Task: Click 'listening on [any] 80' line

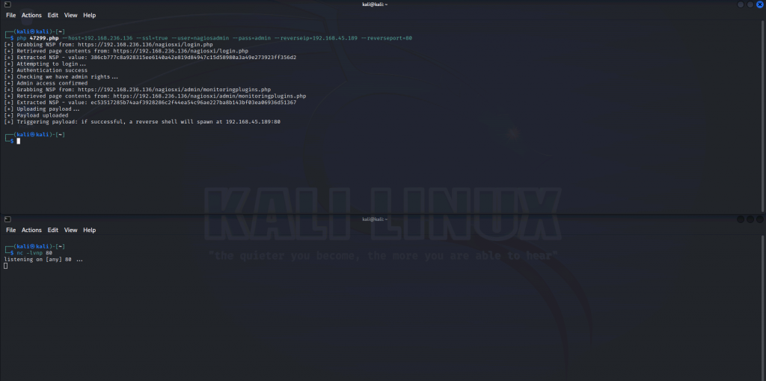Action: pyautogui.click(x=43, y=259)
